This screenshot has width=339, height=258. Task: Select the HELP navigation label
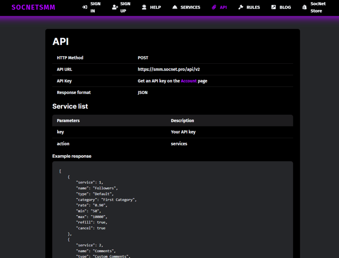pos(155,7)
